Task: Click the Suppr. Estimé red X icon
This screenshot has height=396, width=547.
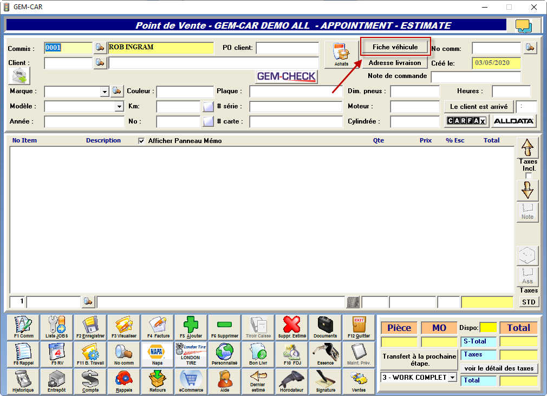Action: [291, 327]
